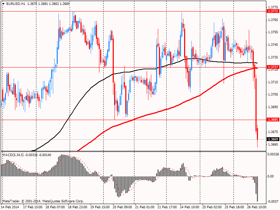The image size is (280, 210).
Task: Click the small triangle before EURUSD,H1
Action: [x=3, y=4]
